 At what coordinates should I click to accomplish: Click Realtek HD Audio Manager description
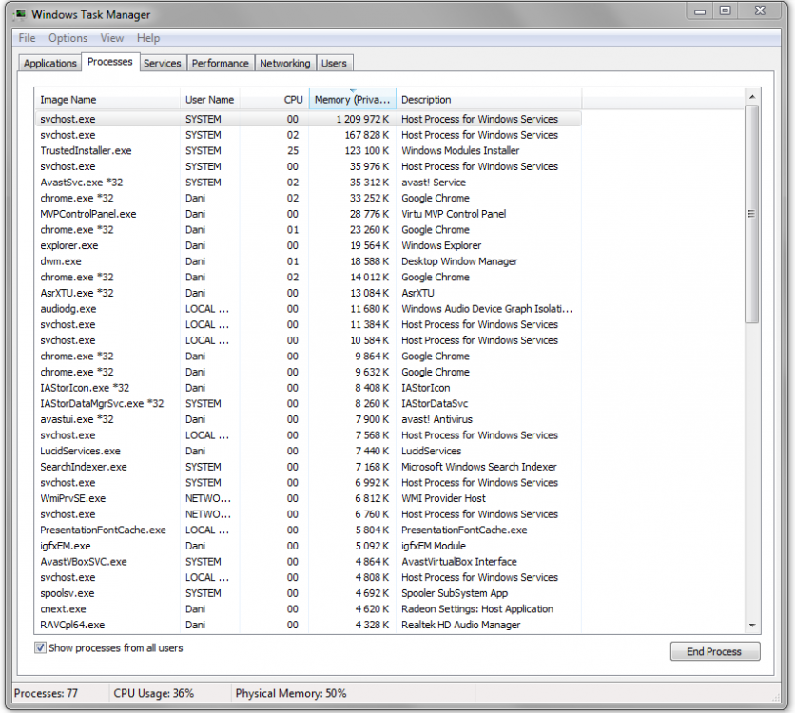coord(461,625)
